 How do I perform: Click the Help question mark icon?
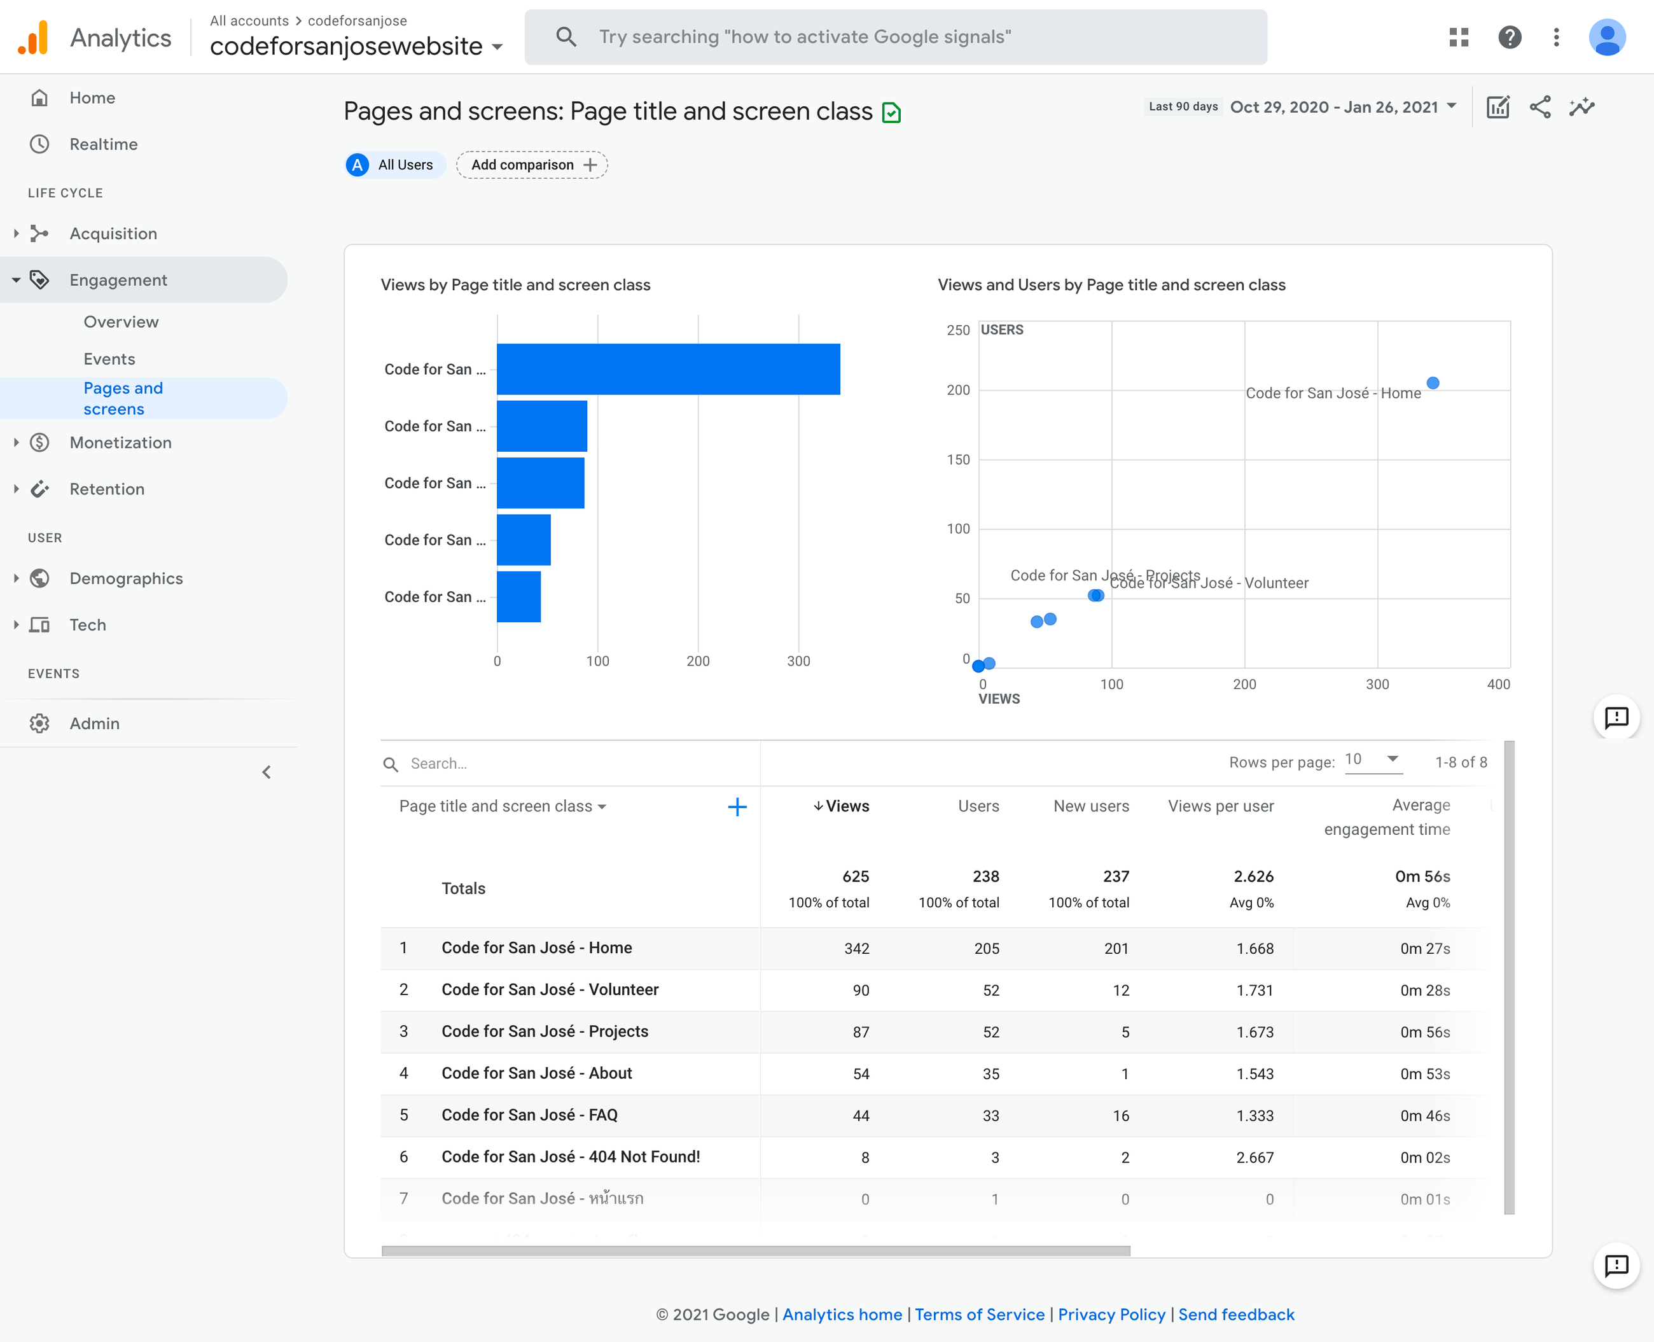pyautogui.click(x=1509, y=37)
